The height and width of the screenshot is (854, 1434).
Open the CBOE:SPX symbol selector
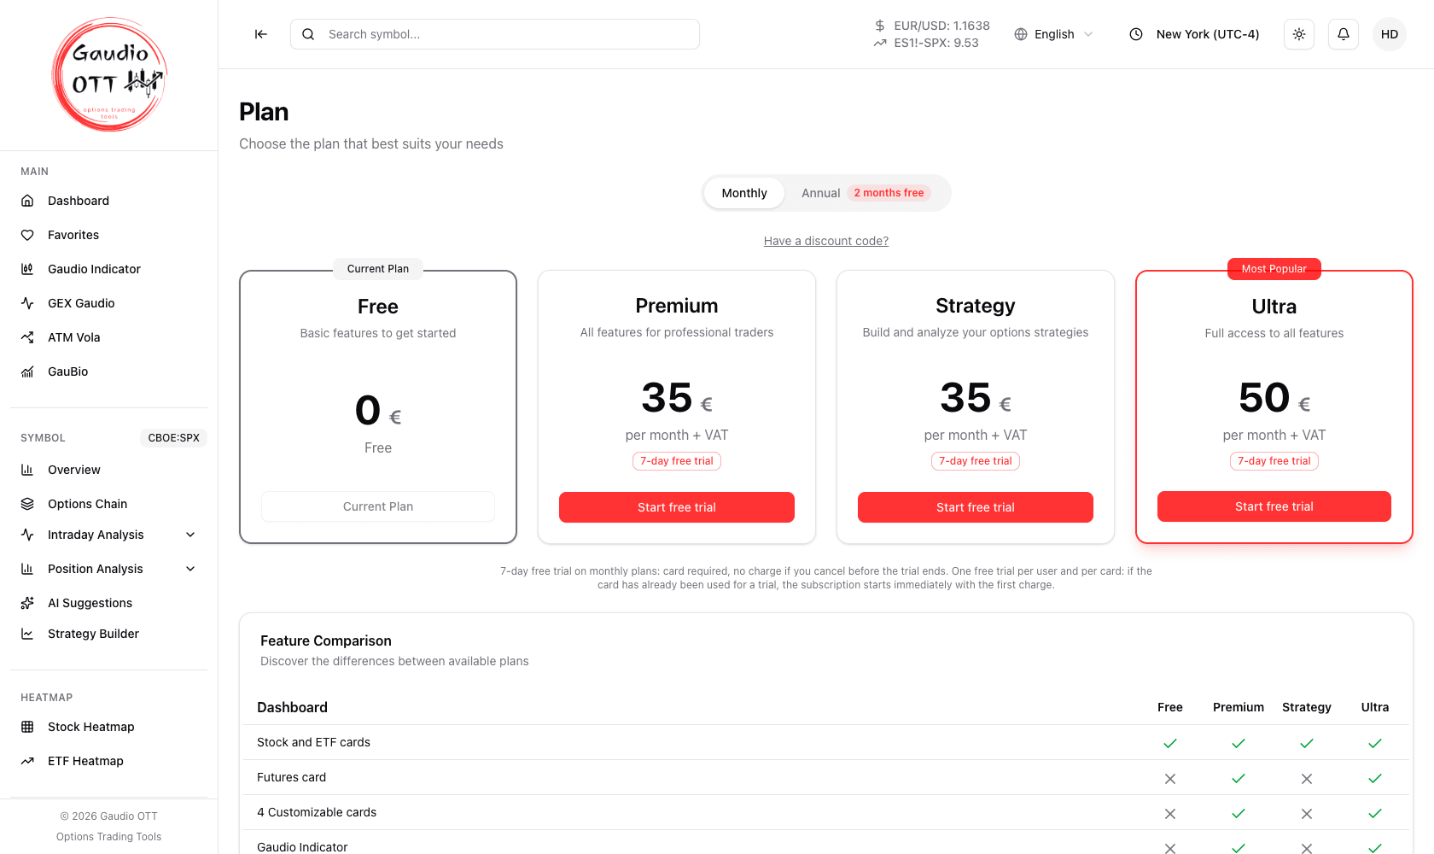point(174,438)
